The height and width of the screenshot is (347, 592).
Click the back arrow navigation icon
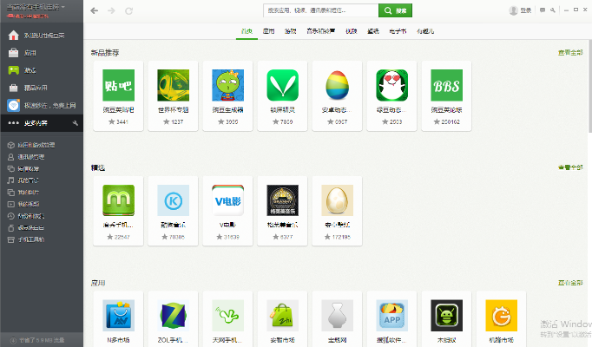(x=95, y=11)
